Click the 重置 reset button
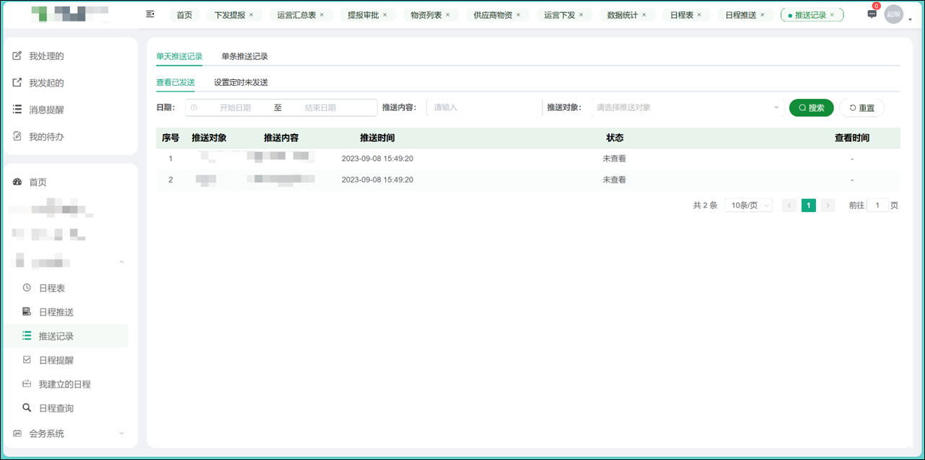Viewport: 925px width, 460px height. [x=862, y=107]
